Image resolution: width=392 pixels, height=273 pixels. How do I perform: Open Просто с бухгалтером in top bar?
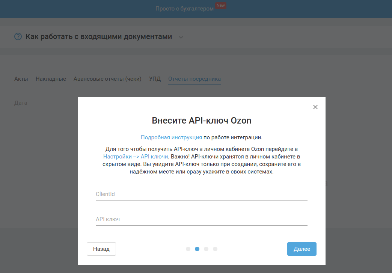point(184,9)
